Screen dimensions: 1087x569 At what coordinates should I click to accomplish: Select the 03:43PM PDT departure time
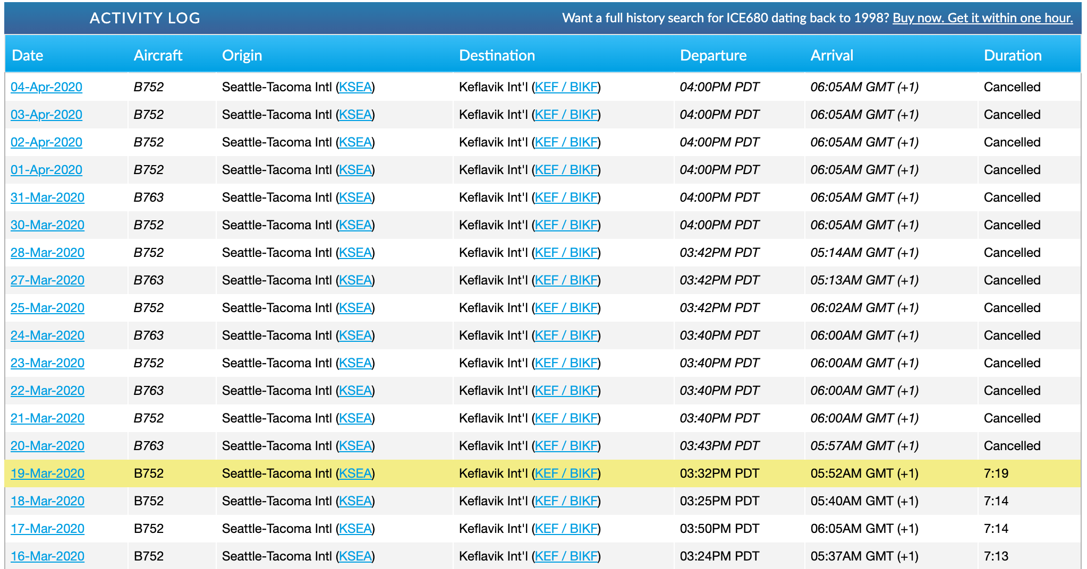tap(719, 446)
